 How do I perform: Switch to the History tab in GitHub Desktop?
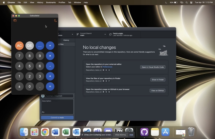pos(66,40)
